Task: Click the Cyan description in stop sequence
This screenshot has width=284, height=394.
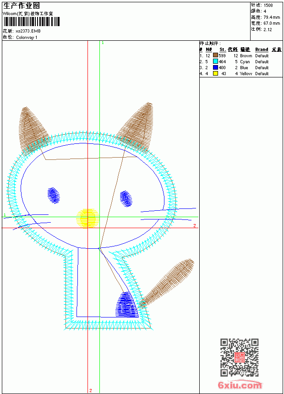Action: click(245, 62)
